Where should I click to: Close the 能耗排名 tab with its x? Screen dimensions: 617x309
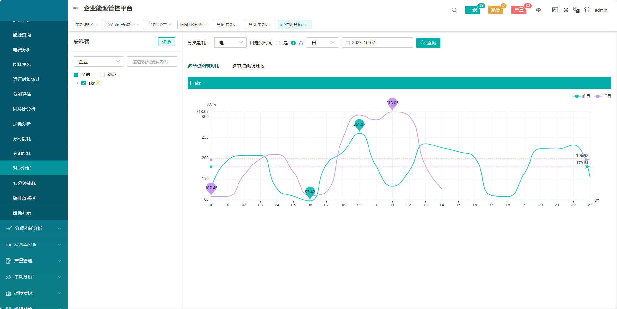(97, 25)
